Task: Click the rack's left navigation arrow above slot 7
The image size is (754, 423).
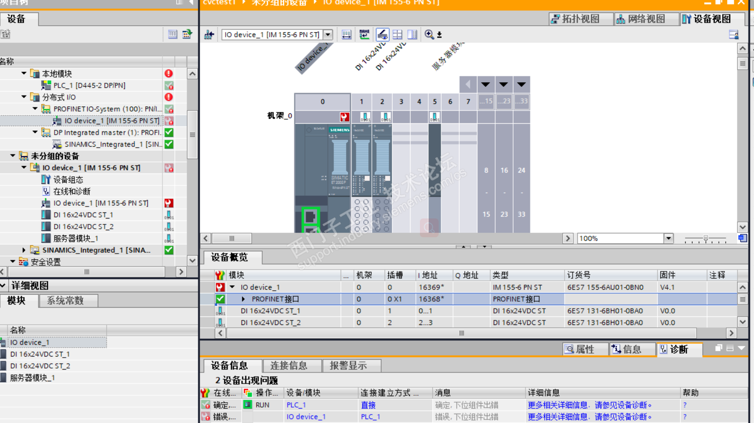Action: coord(468,85)
